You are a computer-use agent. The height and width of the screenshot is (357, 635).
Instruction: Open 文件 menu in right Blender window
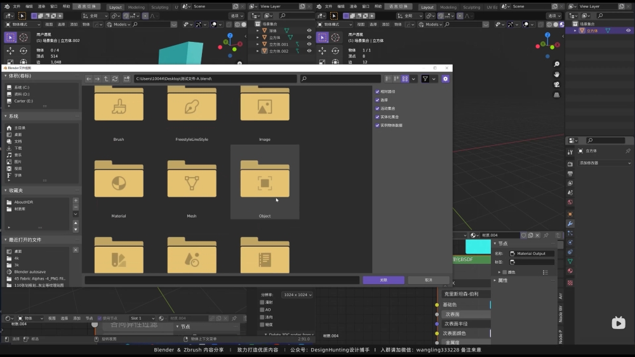(328, 6)
